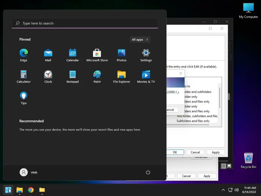Image resolution: width=261 pixels, height=196 pixels.
Task: Open the Paint app
Action: click(x=97, y=77)
